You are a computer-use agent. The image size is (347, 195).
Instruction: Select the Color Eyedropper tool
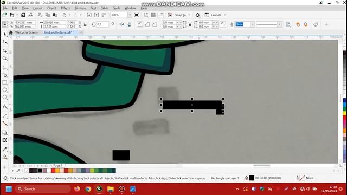click(5, 149)
